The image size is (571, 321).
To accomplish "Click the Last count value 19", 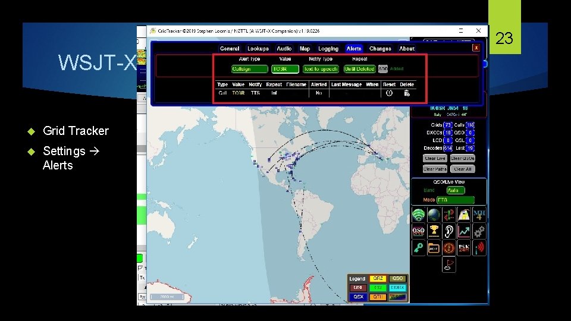I will click(x=470, y=148).
